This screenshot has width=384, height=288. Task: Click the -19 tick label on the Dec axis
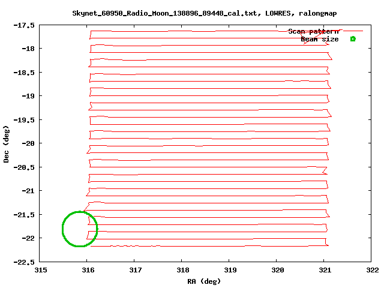click(26, 96)
